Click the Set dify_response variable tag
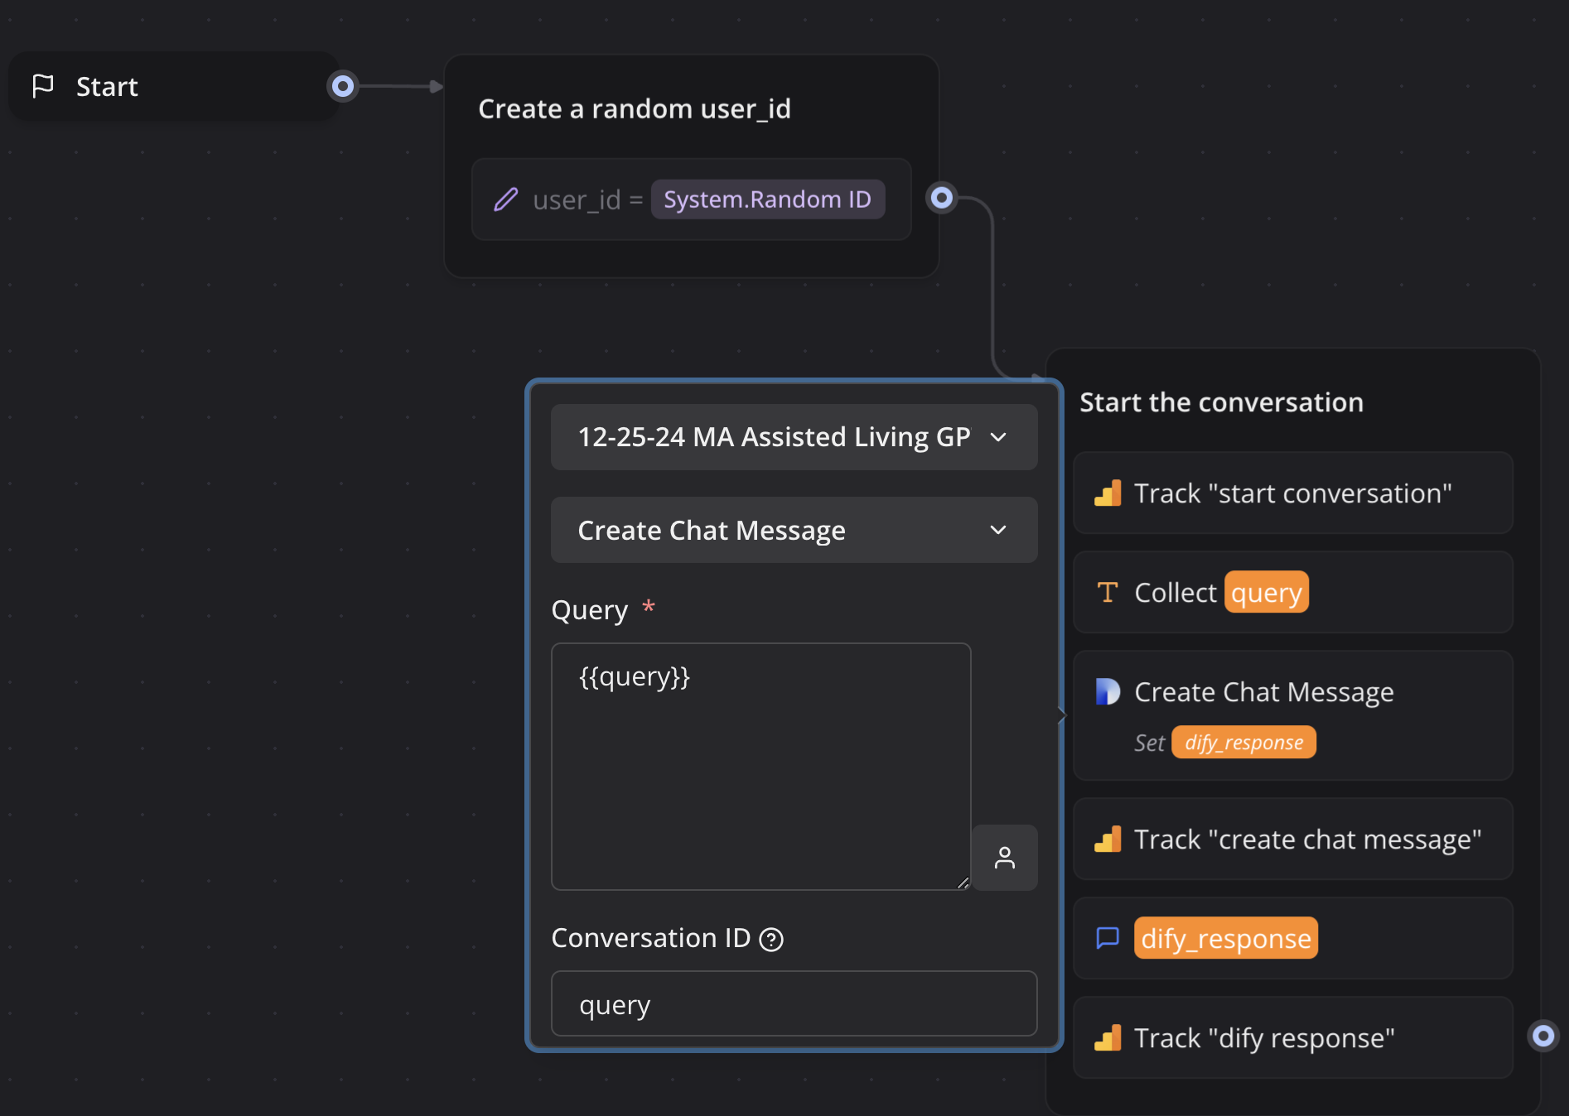 pos(1243,743)
